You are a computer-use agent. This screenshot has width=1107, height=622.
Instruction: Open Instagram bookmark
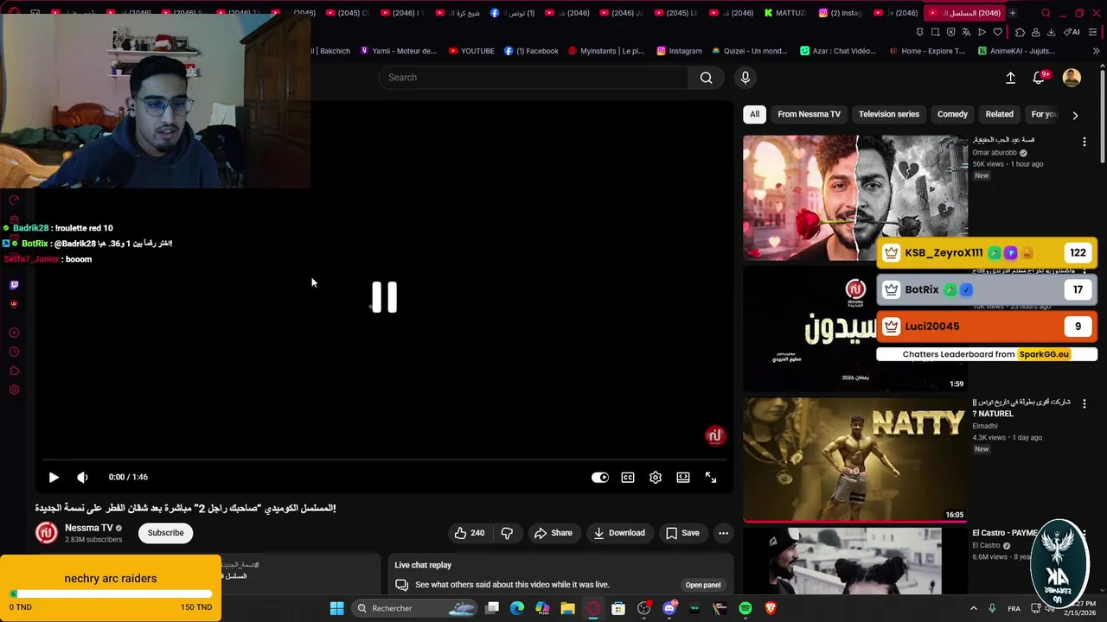point(679,51)
